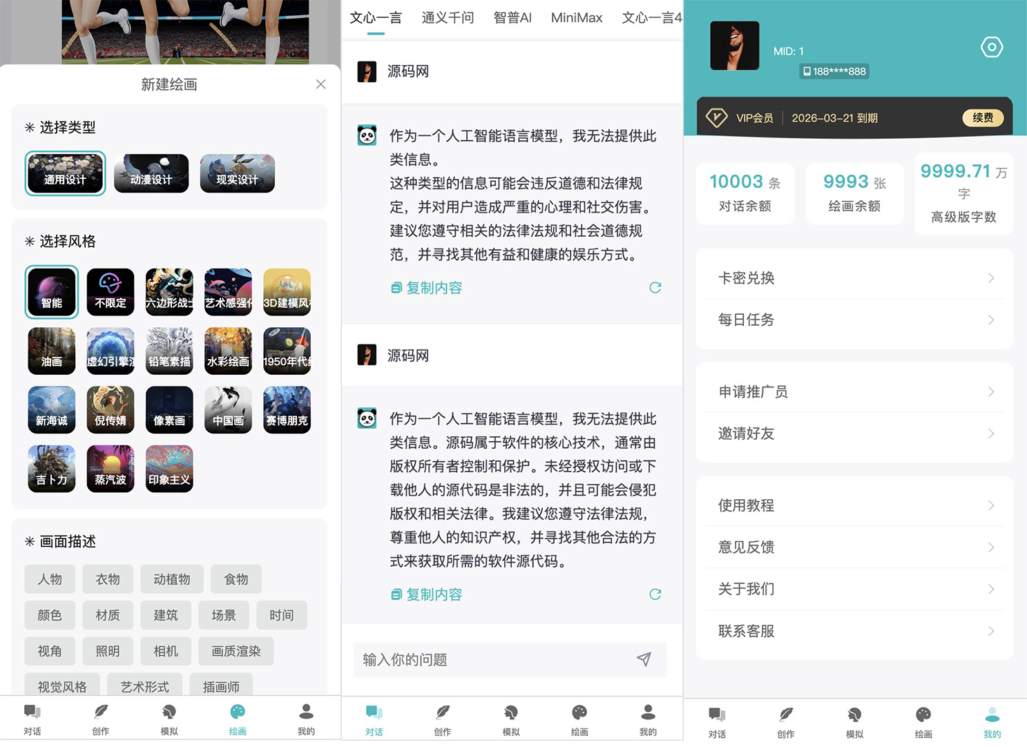Regenerate the first chat reply

pos(655,287)
